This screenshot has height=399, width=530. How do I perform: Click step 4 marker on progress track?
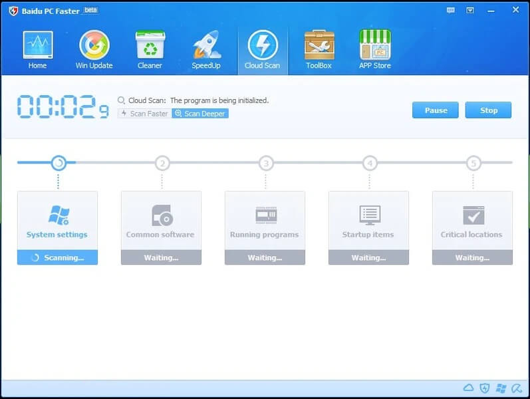(x=370, y=164)
